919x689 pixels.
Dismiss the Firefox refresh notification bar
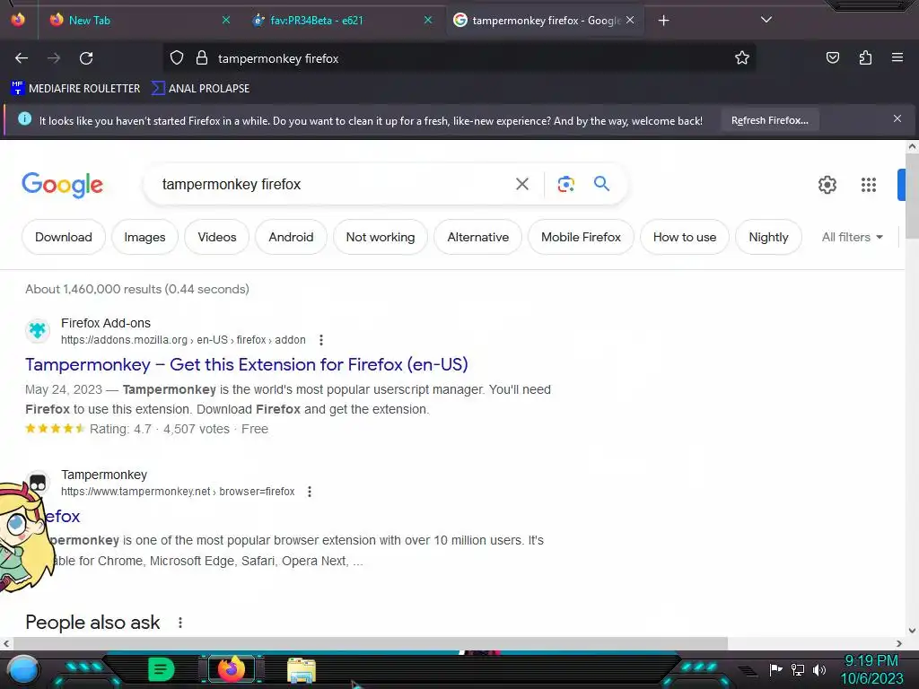pyautogui.click(x=897, y=119)
